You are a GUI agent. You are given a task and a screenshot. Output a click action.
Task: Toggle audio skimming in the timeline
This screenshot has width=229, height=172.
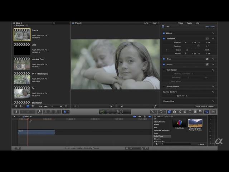pos(140,116)
